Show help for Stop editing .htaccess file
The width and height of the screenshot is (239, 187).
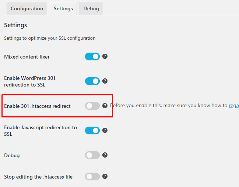tap(105, 176)
